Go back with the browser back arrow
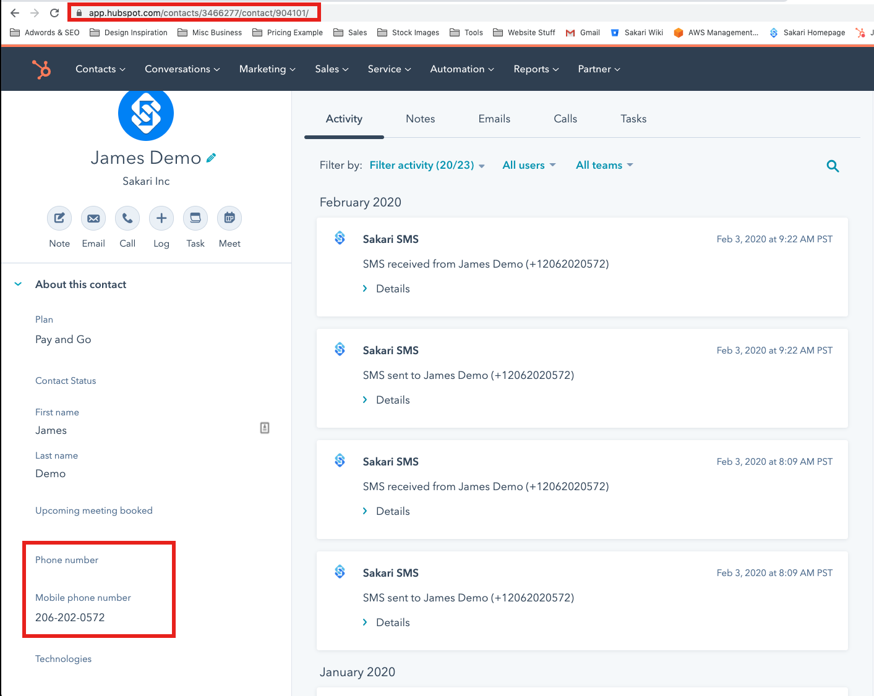The height and width of the screenshot is (696, 874). (x=15, y=13)
